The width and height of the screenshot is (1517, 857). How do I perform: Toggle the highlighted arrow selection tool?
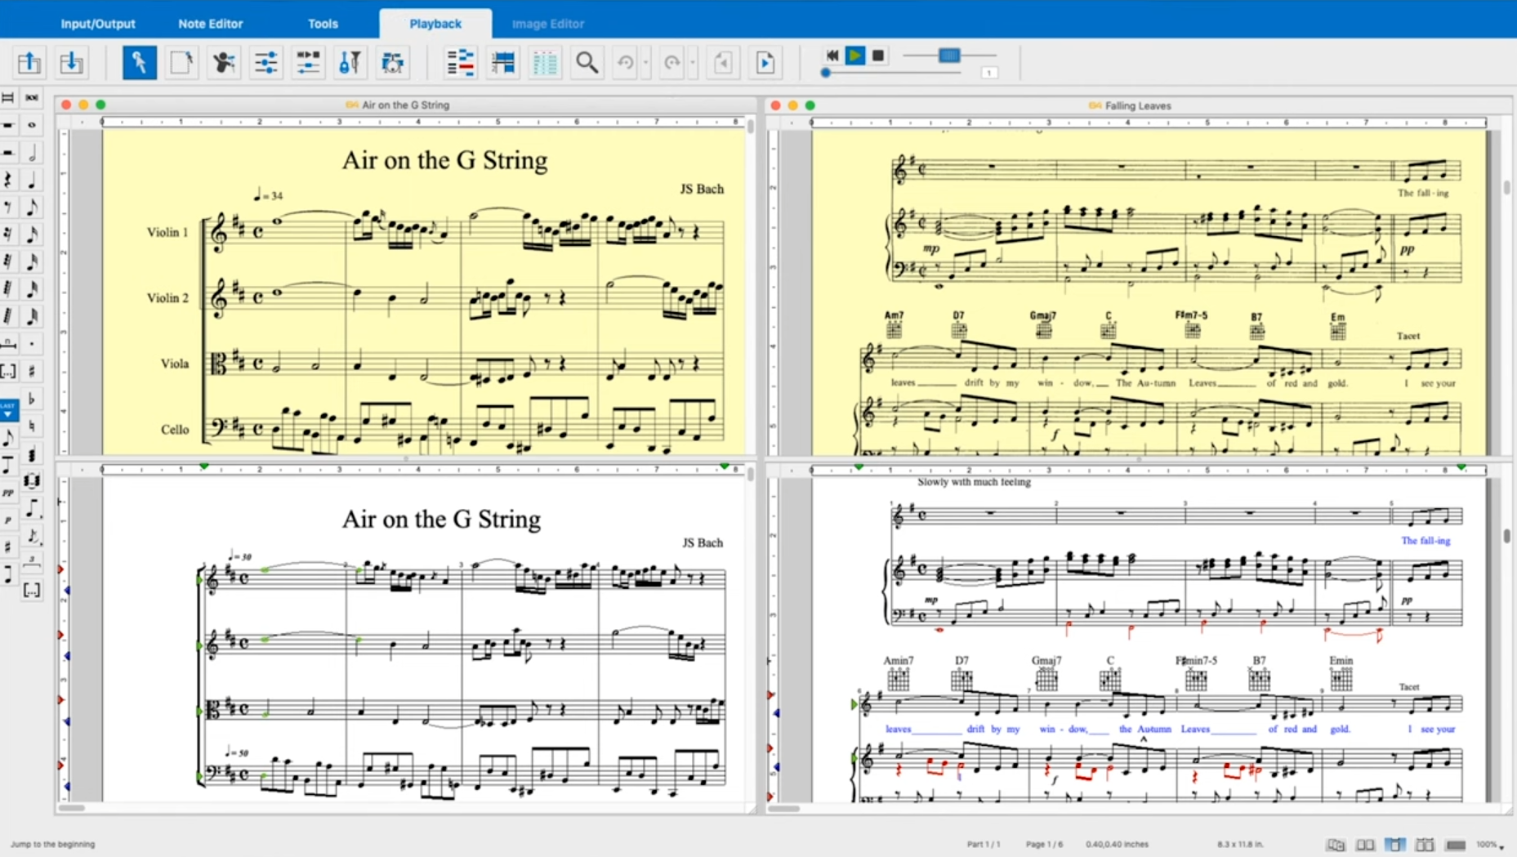tap(139, 63)
